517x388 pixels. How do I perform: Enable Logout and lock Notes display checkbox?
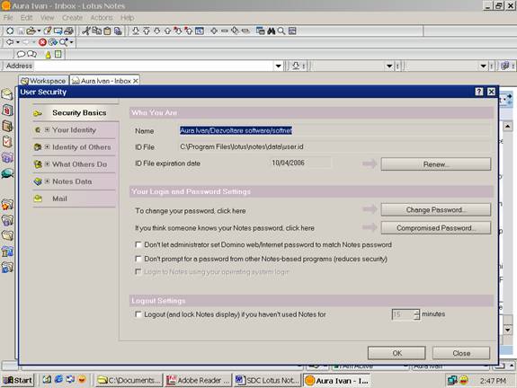[x=138, y=314]
